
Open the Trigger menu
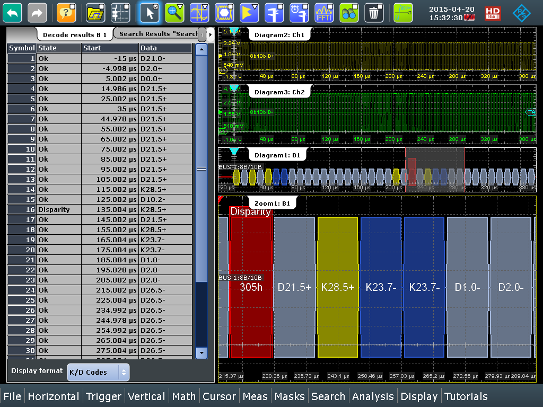pyautogui.click(x=104, y=396)
